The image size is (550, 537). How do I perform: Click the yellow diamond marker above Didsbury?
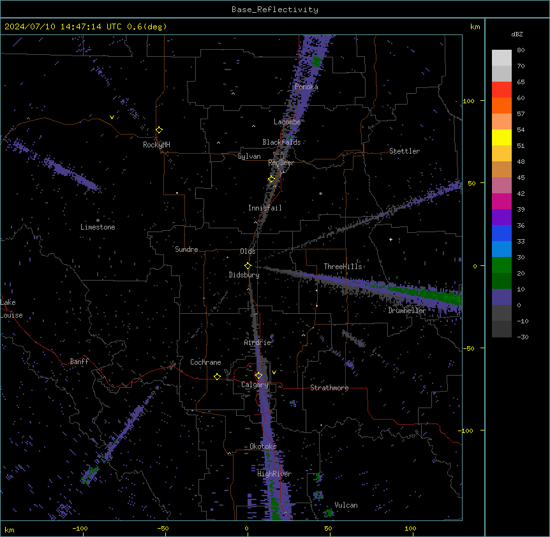coord(248,266)
